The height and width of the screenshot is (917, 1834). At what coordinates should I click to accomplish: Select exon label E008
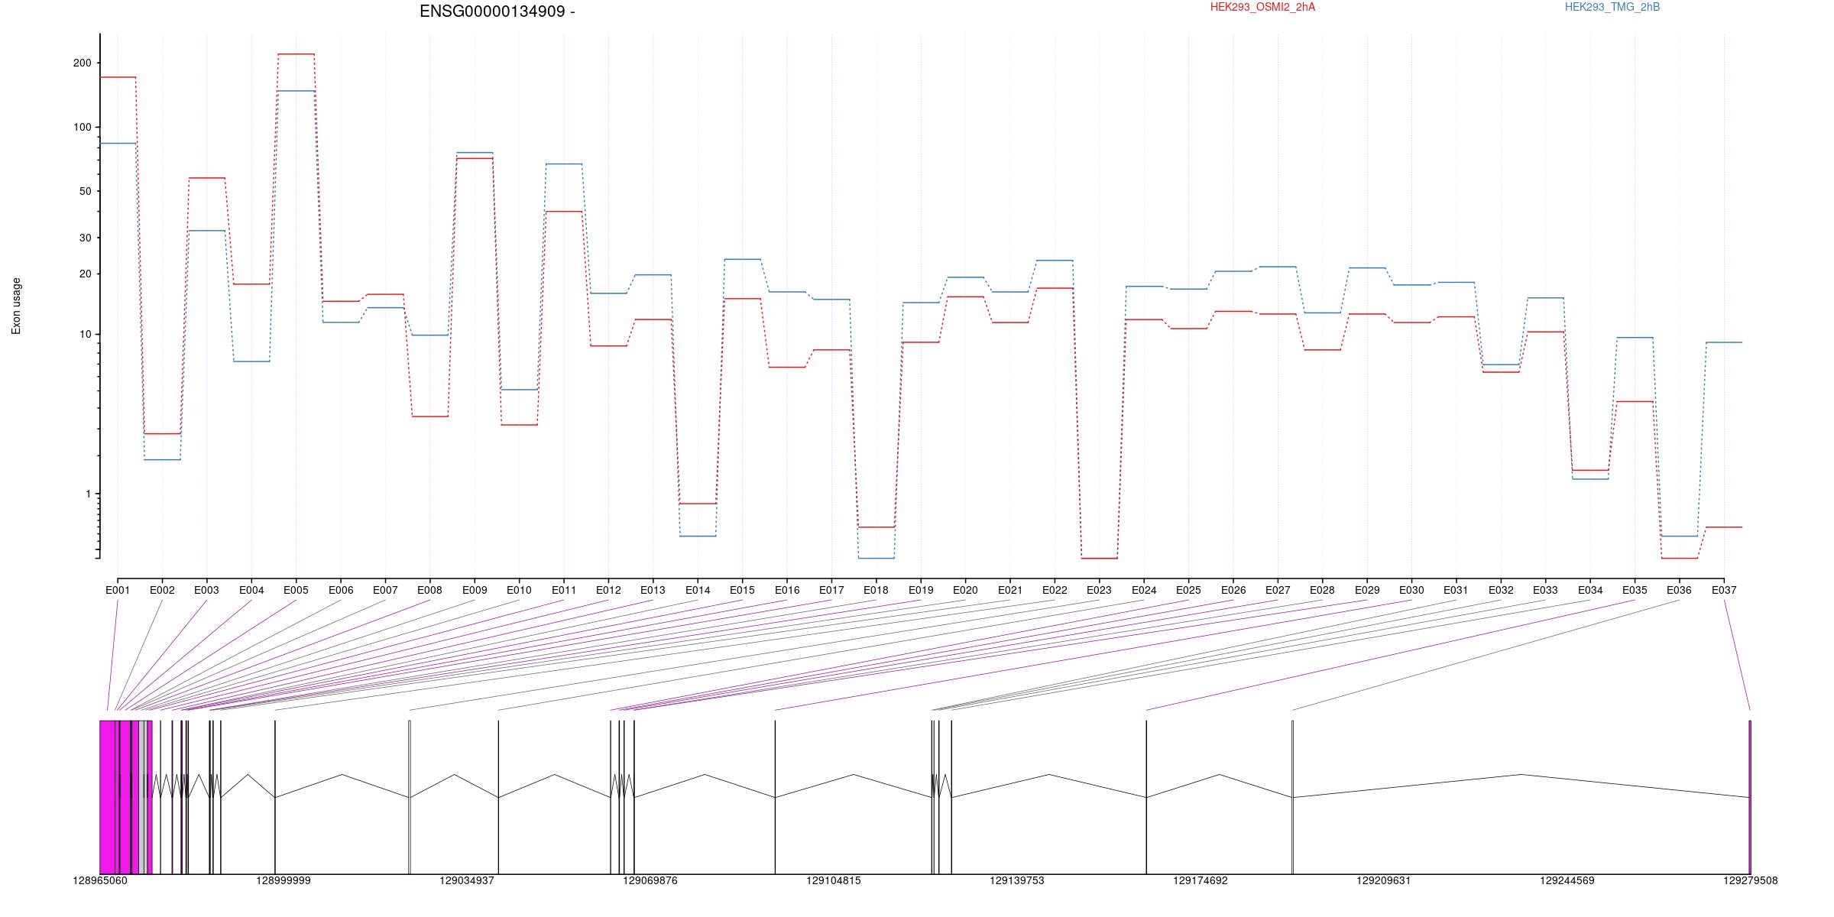click(429, 590)
